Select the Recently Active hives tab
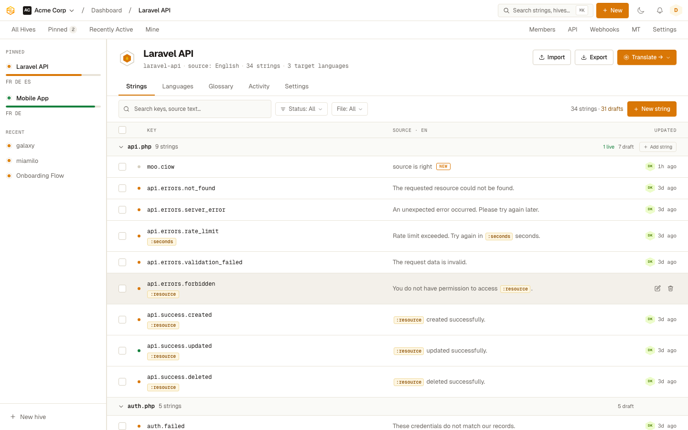Image resolution: width=688 pixels, height=430 pixels. tap(111, 30)
